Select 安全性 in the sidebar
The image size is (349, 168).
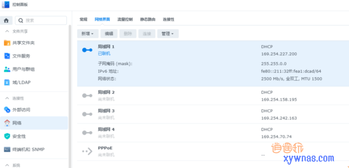pos(19,136)
